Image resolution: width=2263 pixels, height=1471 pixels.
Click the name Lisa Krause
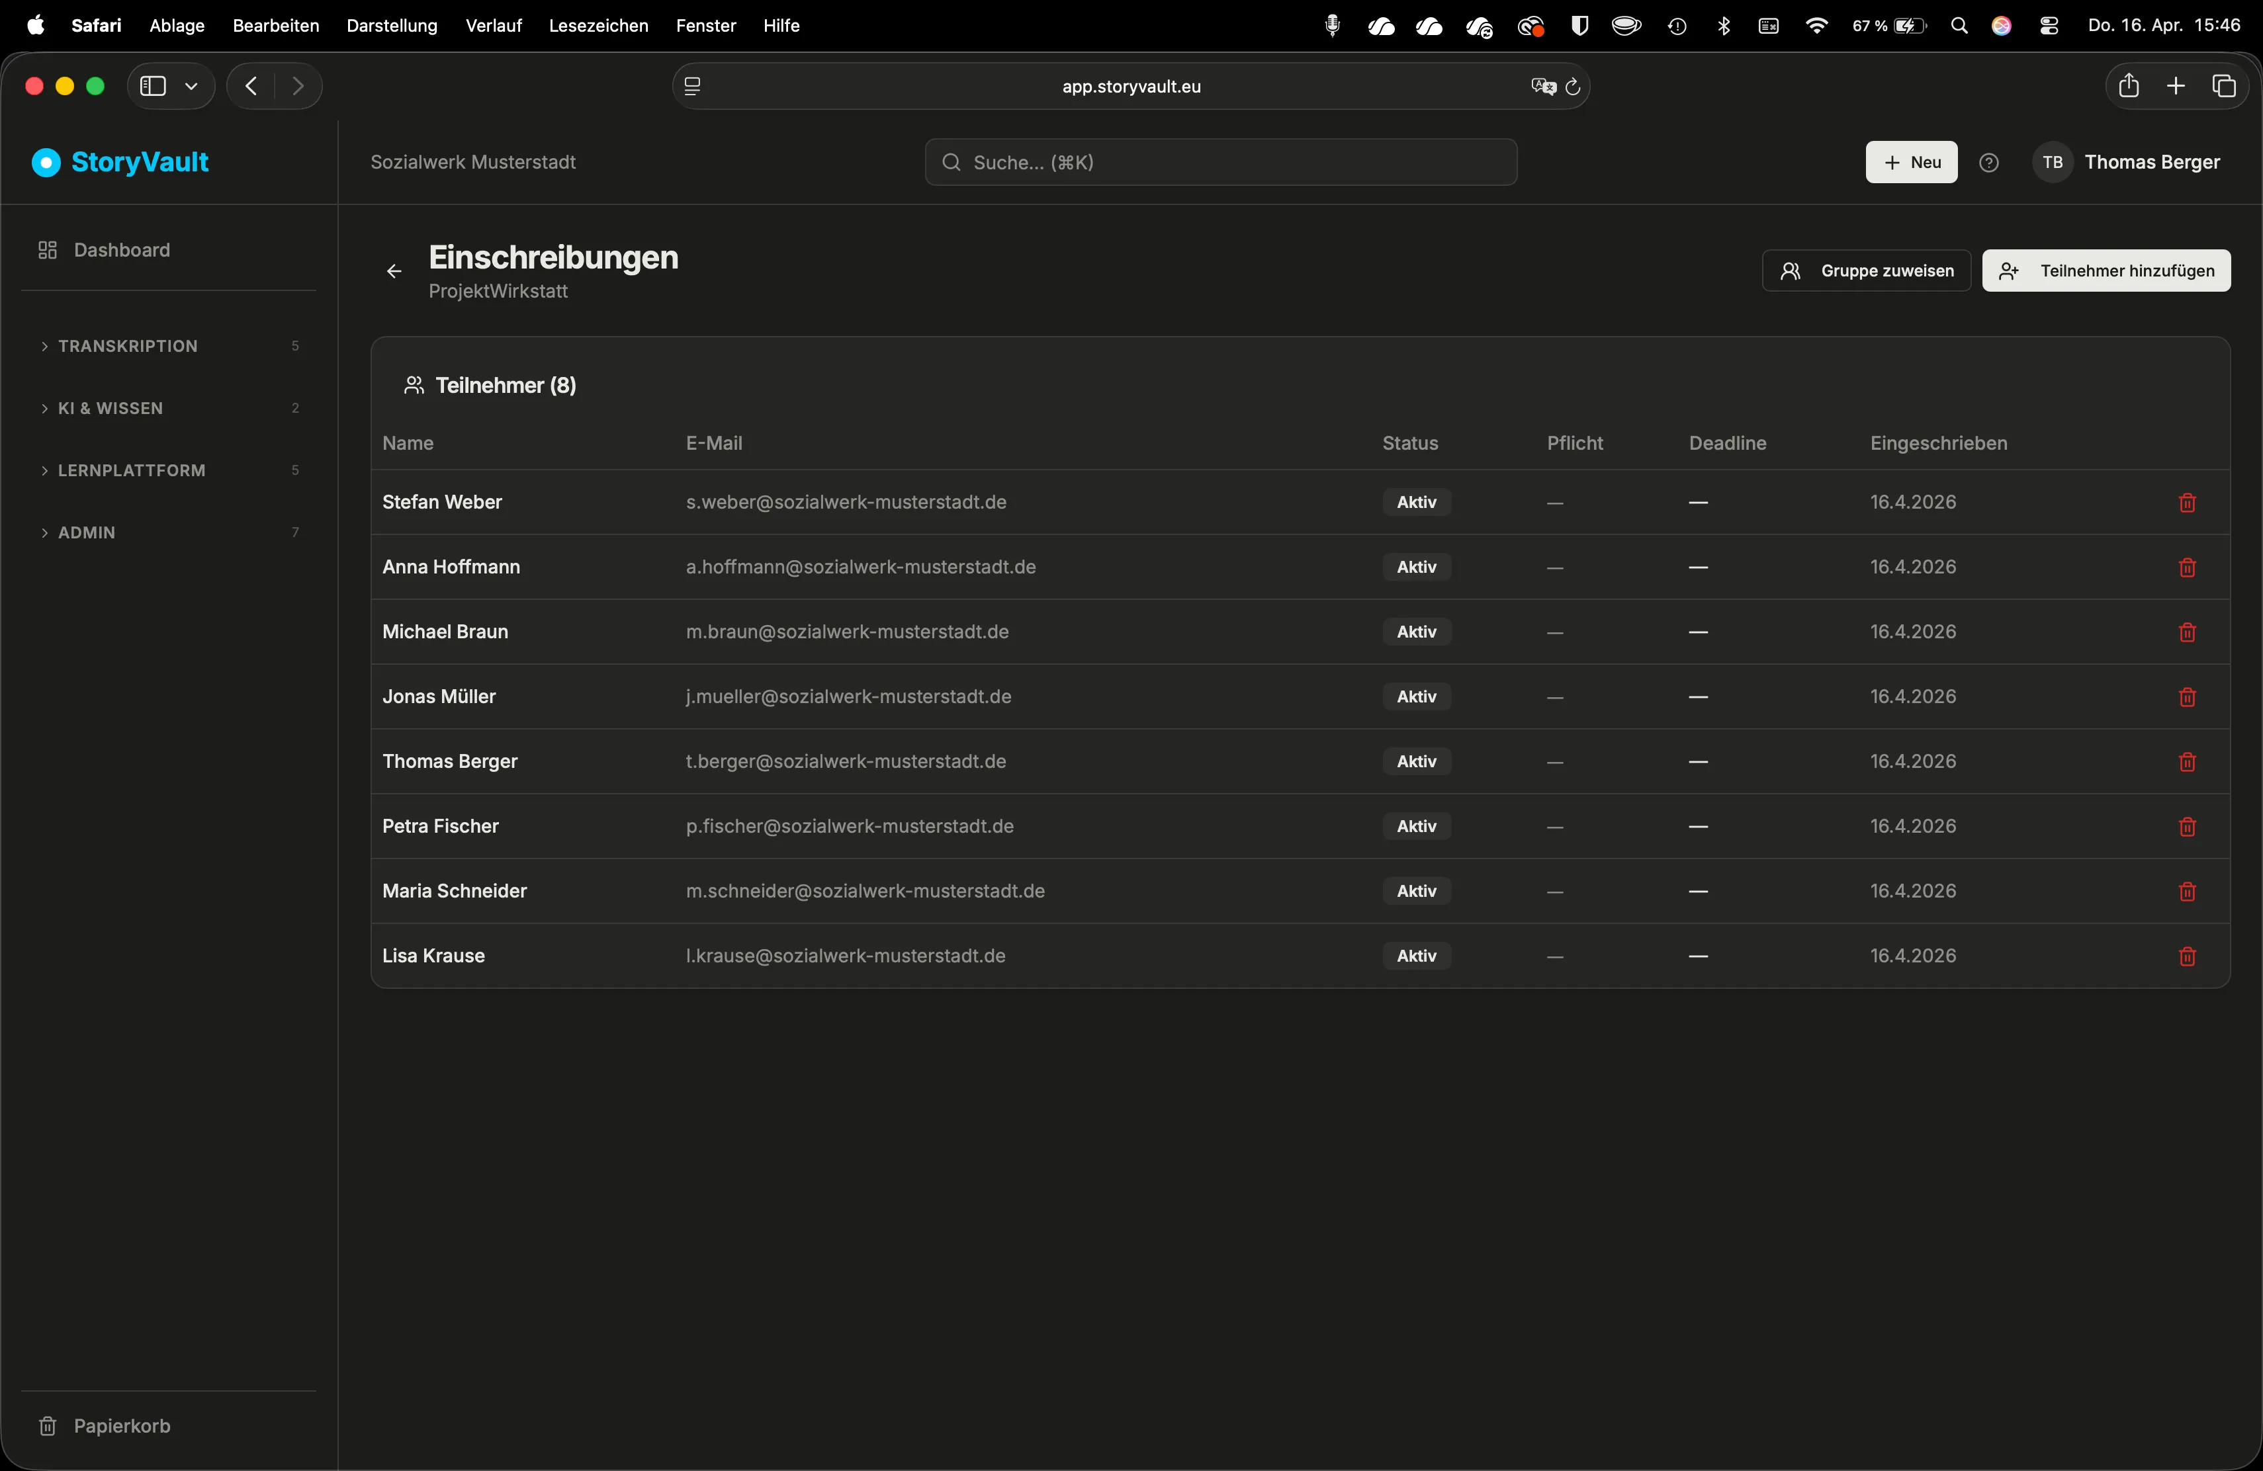pyautogui.click(x=433, y=956)
